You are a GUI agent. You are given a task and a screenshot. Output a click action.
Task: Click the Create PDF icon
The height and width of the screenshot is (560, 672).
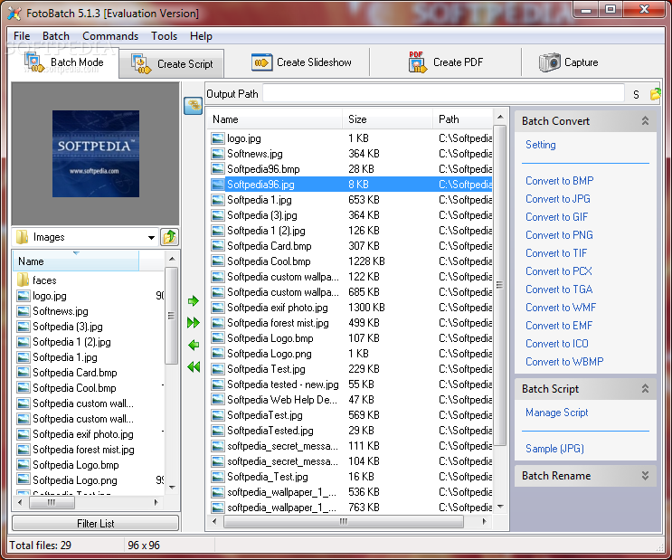click(418, 62)
